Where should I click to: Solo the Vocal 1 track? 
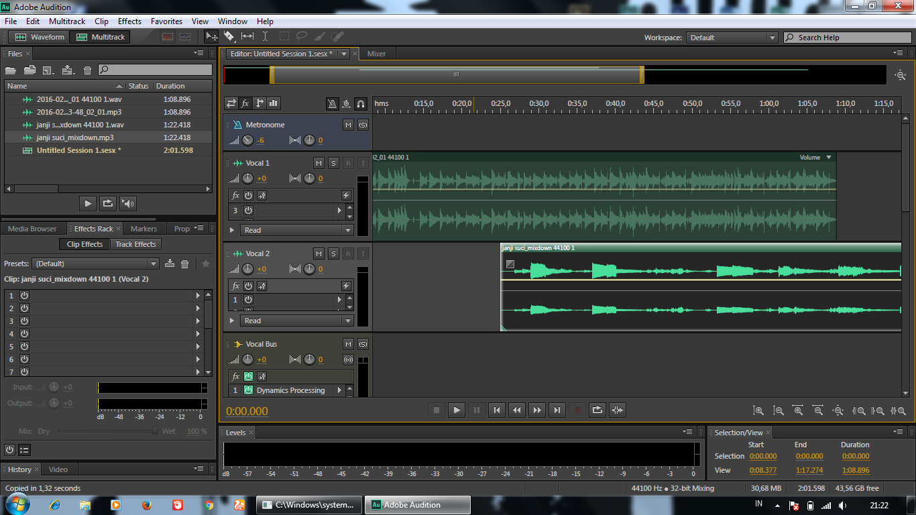pos(333,163)
